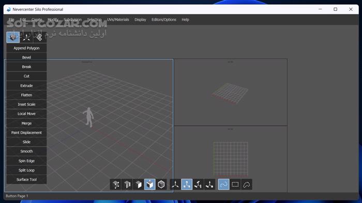The height and width of the screenshot is (203, 362).
Task: Open the Editors/Options menu
Action: (x=164, y=20)
